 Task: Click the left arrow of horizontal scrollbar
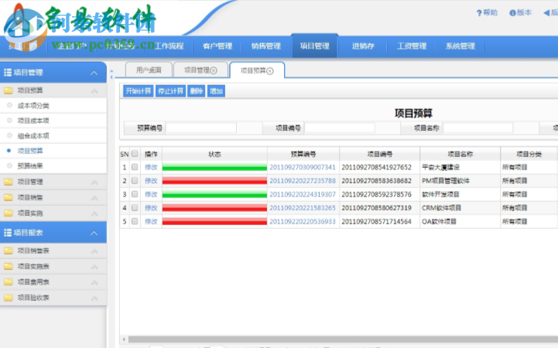pyautogui.click(x=124, y=339)
